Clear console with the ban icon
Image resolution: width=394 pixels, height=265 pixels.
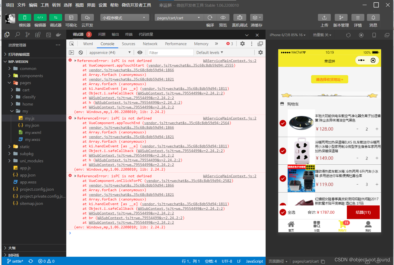click(81, 53)
